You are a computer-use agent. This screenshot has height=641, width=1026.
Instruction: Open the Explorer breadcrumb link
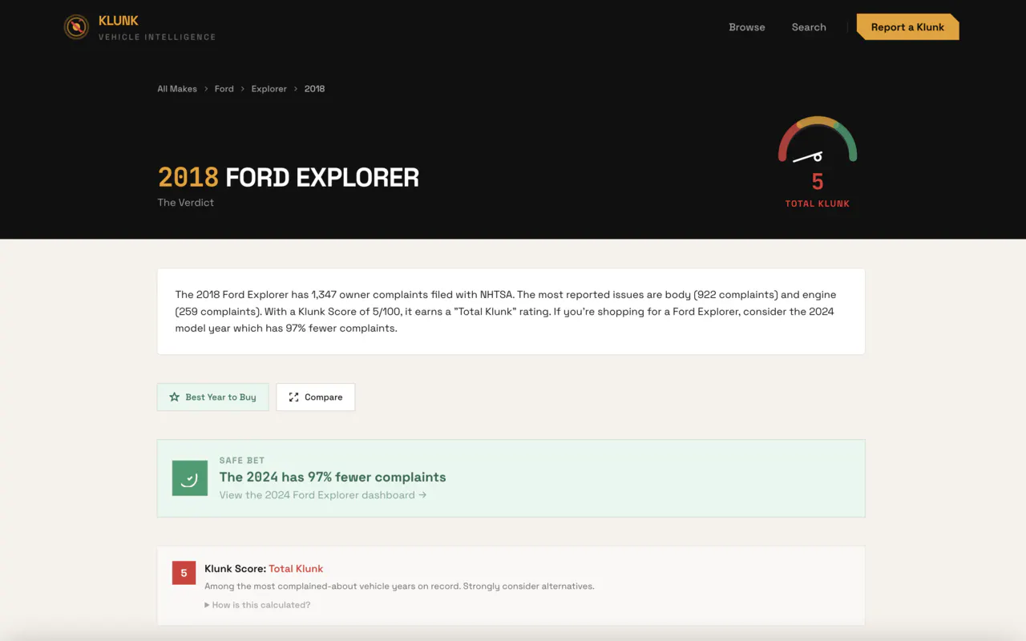click(x=269, y=89)
